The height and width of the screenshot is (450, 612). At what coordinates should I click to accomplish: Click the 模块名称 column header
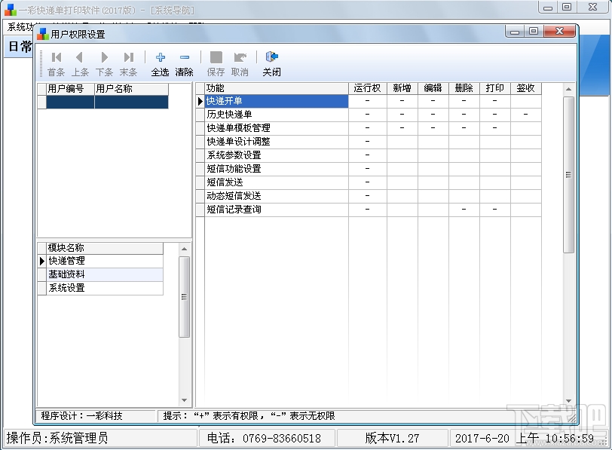coord(105,248)
